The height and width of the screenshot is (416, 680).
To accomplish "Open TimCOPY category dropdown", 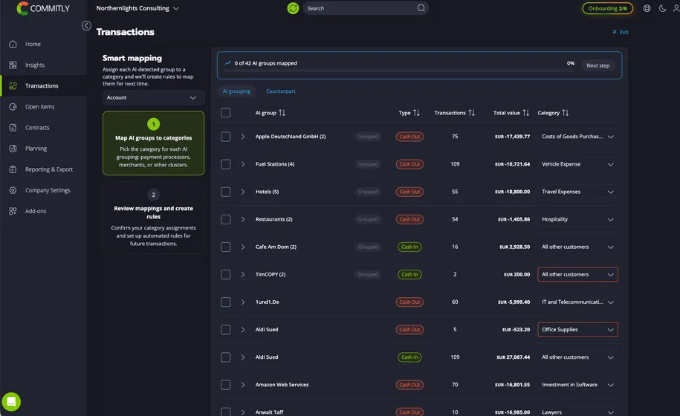I will pyautogui.click(x=577, y=274).
